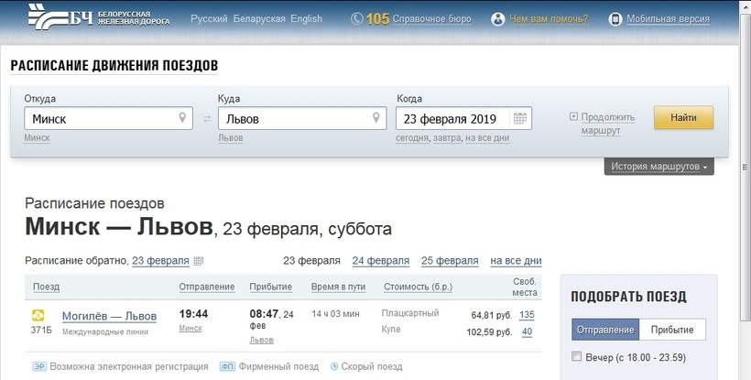This screenshot has height=380, width=751.
Task: Select the Прибытие toggle button
Action: [x=671, y=330]
